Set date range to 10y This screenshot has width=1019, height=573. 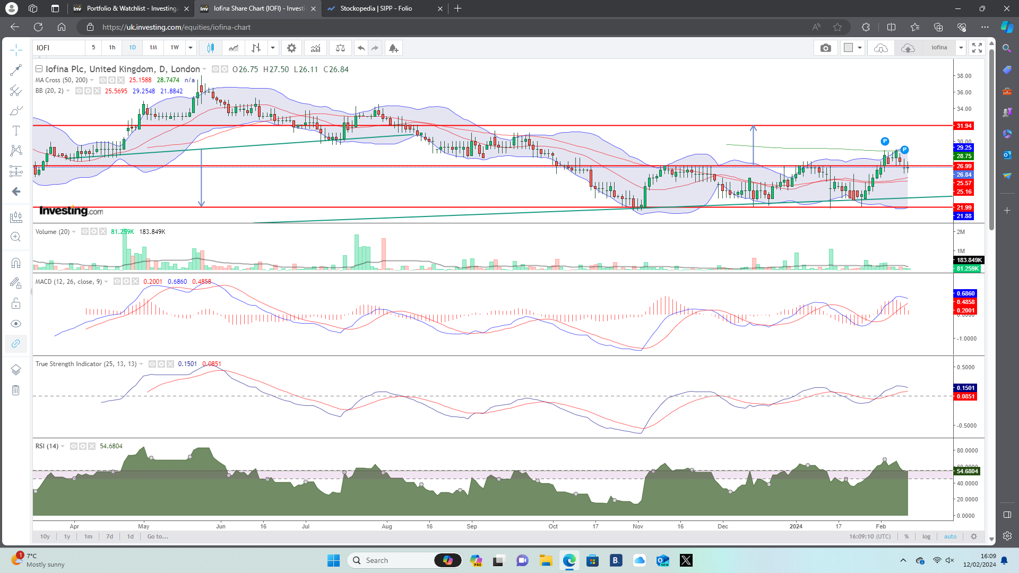click(x=45, y=536)
